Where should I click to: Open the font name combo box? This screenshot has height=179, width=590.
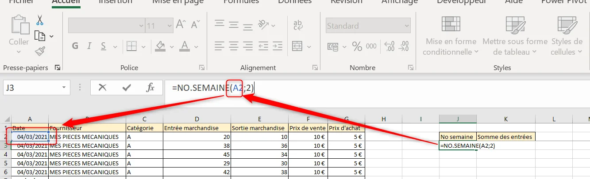click(107, 26)
